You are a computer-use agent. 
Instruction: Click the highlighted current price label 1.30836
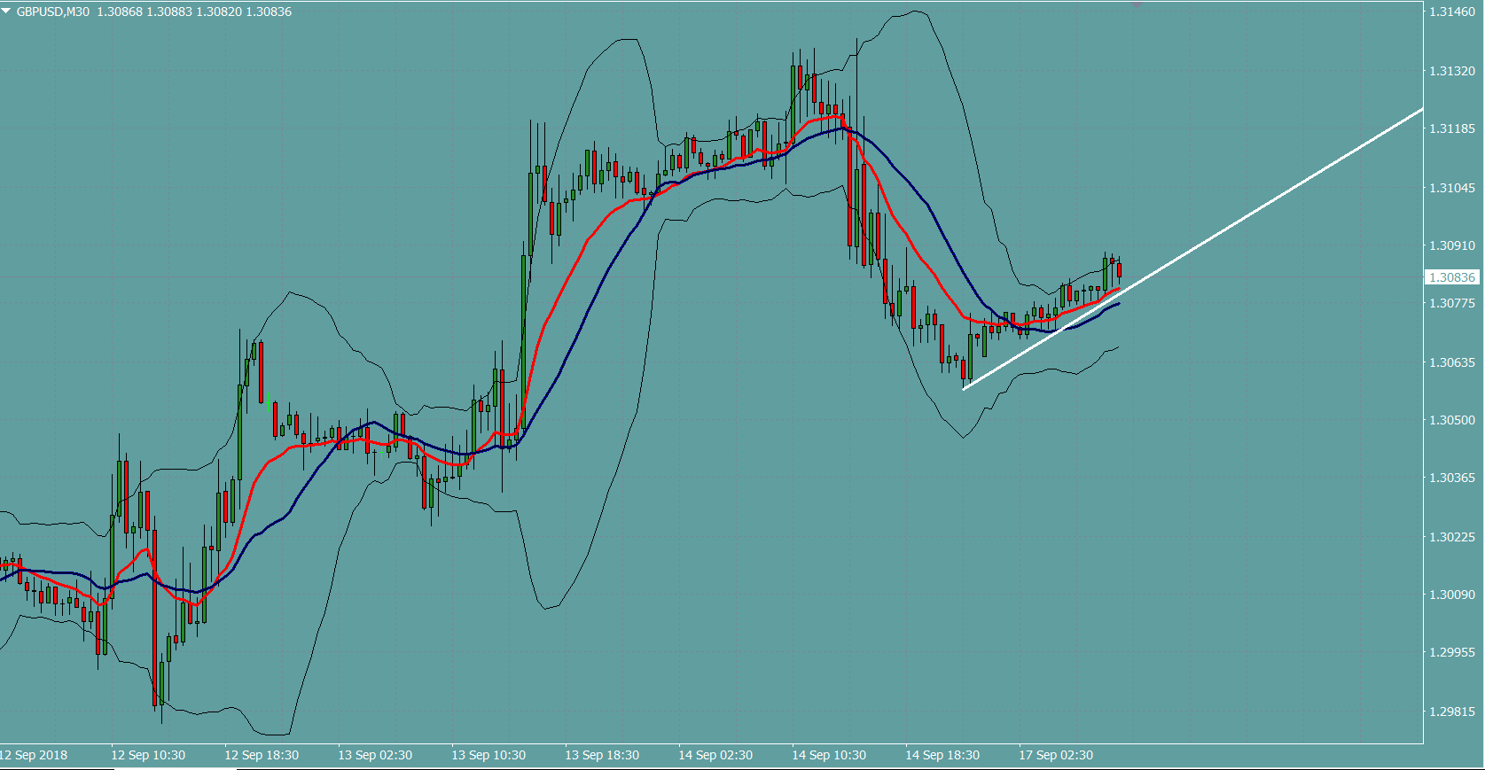click(1451, 277)
